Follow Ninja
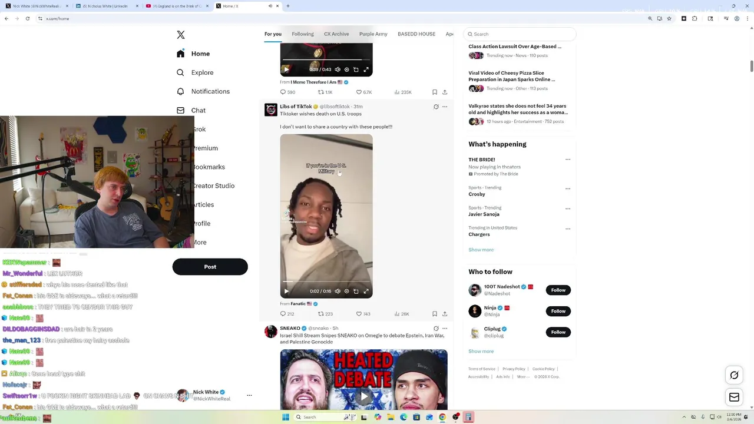This screenshot has height=424, width=754. [558, 311]
